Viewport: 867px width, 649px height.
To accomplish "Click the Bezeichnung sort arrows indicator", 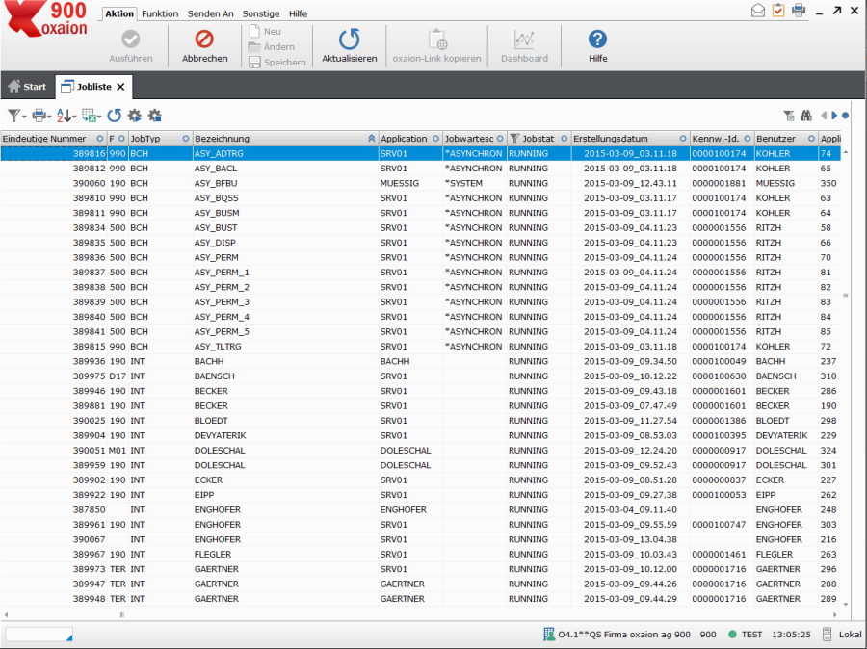I will [372, 139].
